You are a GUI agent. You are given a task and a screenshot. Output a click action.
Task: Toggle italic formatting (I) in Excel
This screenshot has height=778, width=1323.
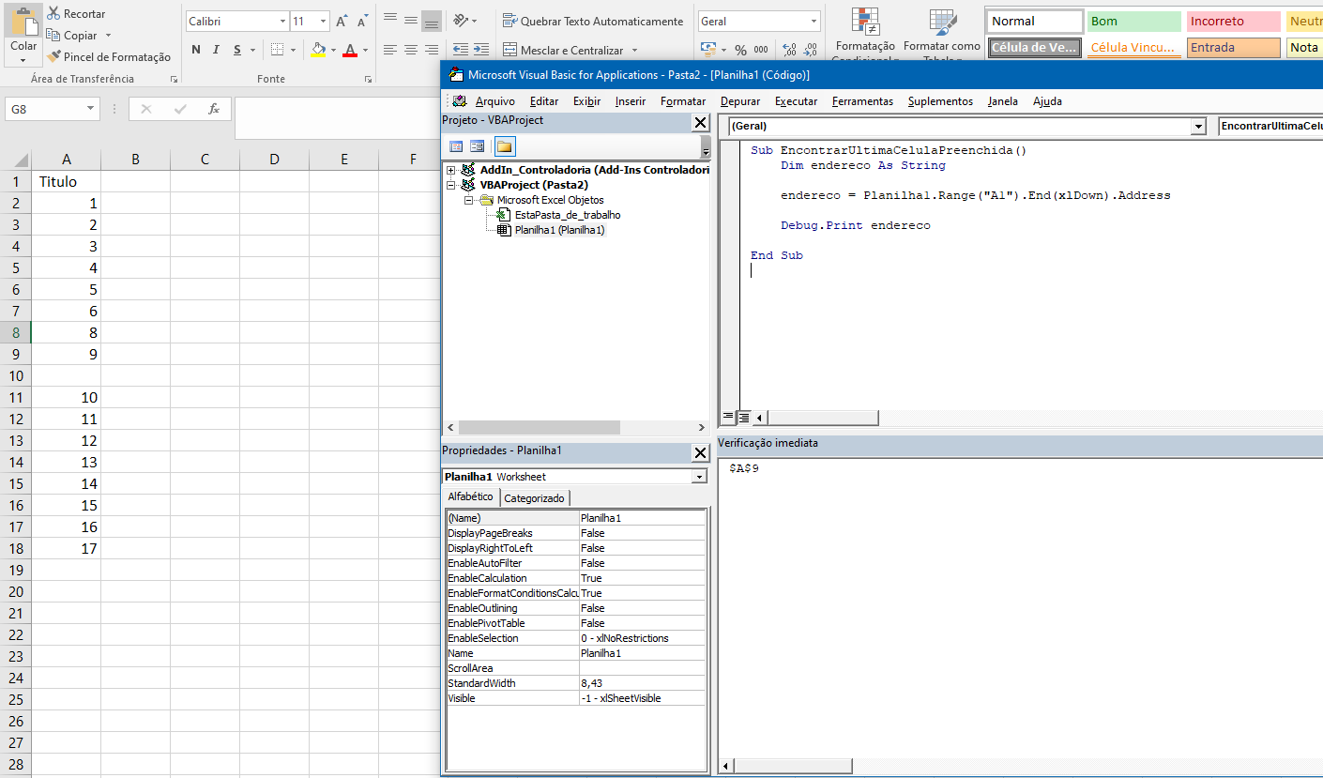tap(216, 50)
